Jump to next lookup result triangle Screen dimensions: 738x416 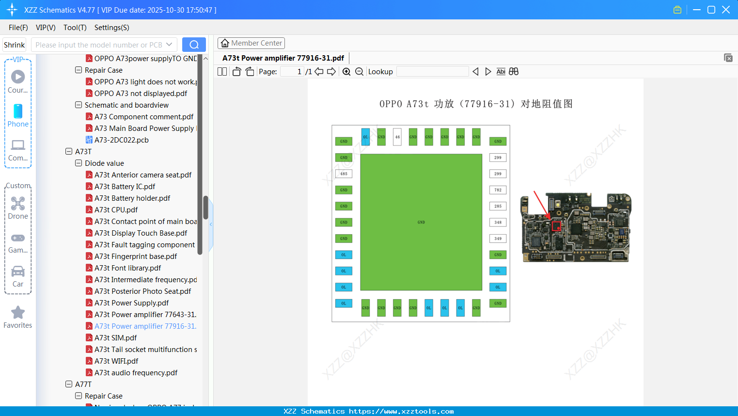[x=488, y=72]
